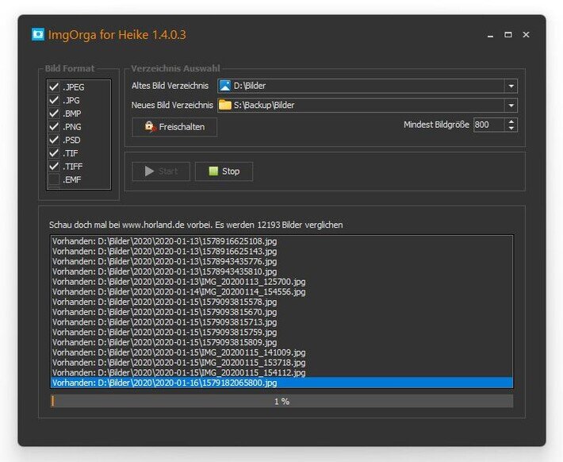Image resolution: width=563 pixels, height=462 pixels.
Task: Decrease Mindest Bildgröße with down arrow
Action: coord(511,128)
